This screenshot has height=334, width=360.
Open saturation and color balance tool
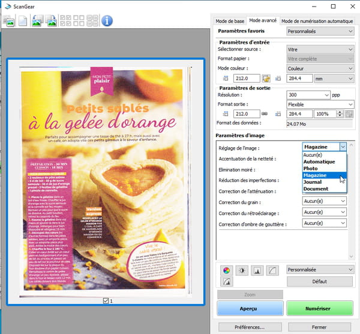[226, 271]
